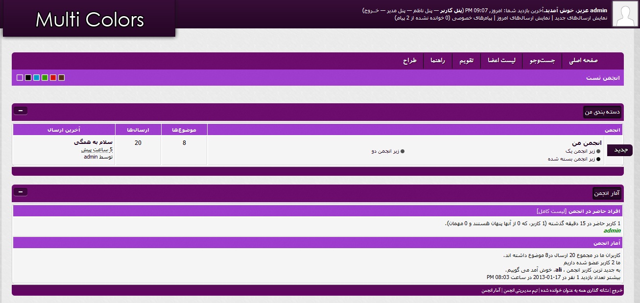Click the Multi Colors logo
The width and height of the screenshot is (640, 303).
point(90,19)
